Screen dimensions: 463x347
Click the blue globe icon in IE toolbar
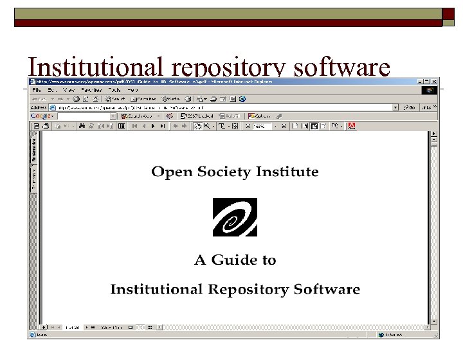[242, 99]
